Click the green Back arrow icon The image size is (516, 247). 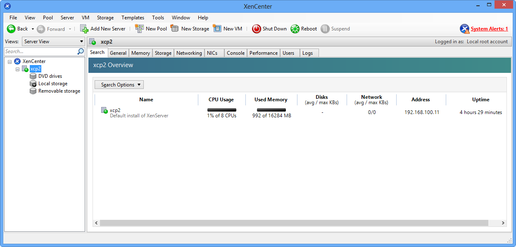click(x=11, y=29)
